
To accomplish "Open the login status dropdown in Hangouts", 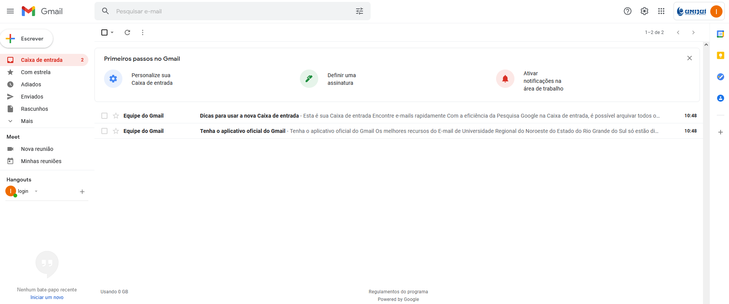I will tap(36, 191).
